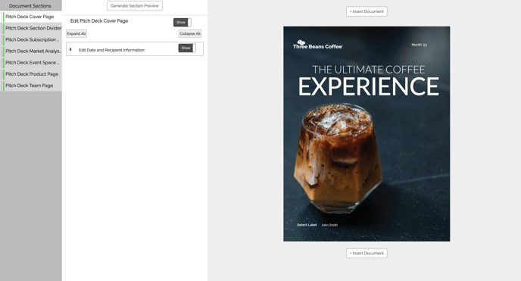521x281 pixels.
Task: Open Pitch Deck Product Page section
Action: 33,74
